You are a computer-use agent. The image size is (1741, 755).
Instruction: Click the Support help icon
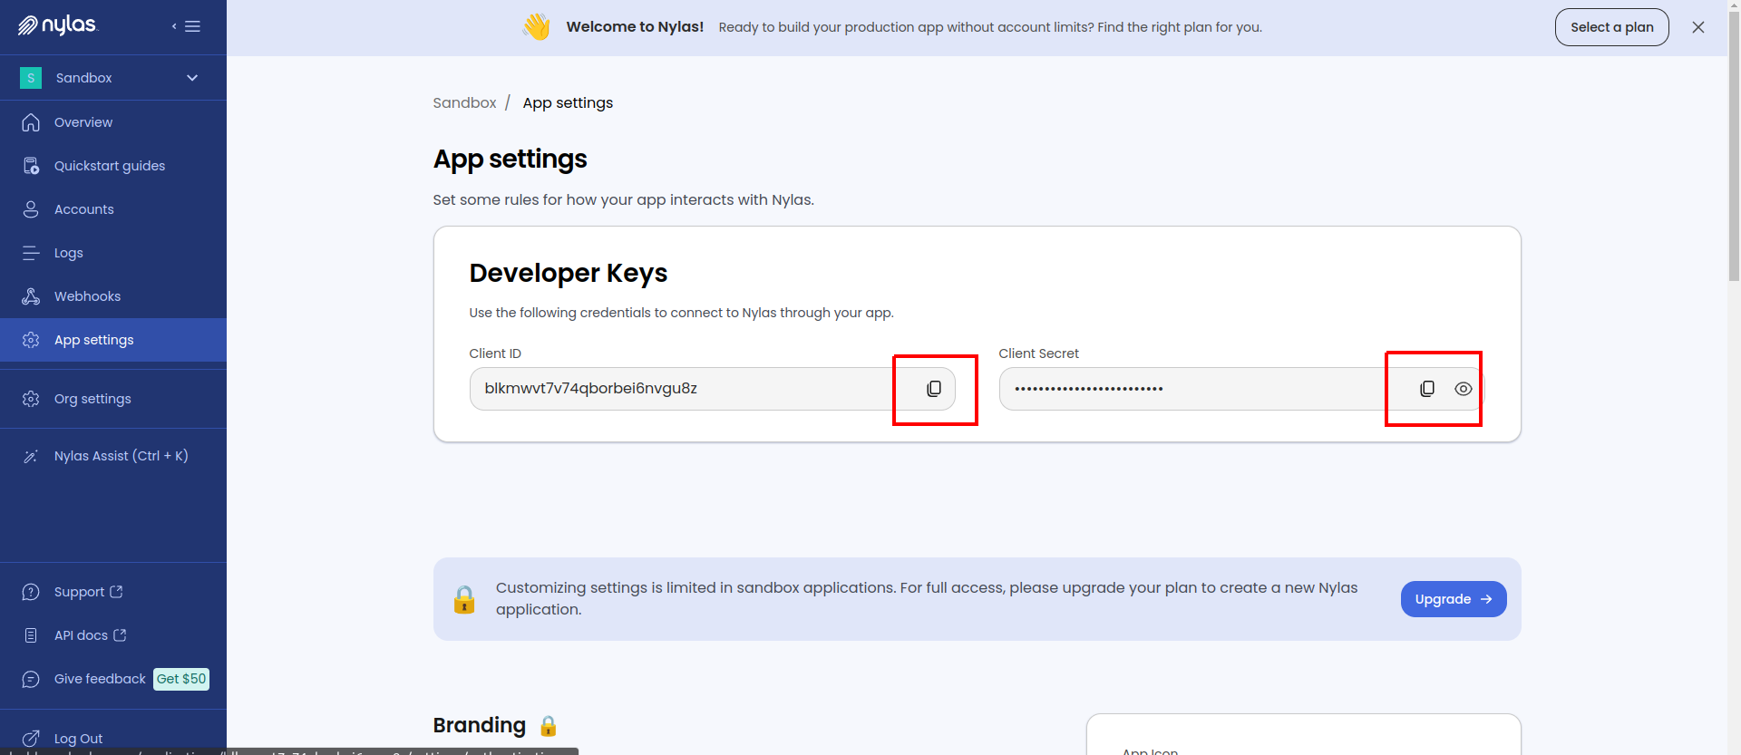31,592
